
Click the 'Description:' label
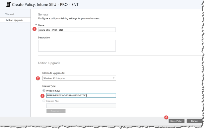pos(44,37)
